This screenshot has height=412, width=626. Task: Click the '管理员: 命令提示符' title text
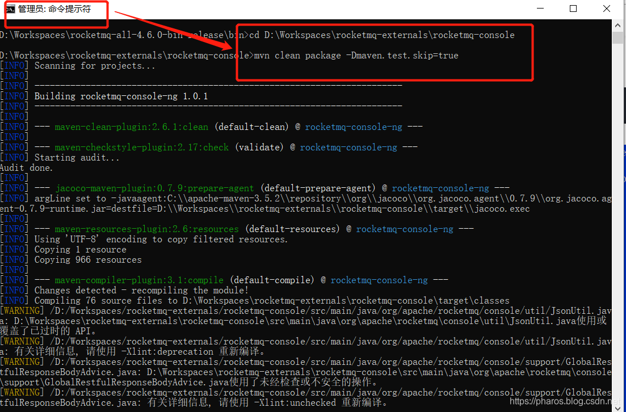pyautogui.click(x=54, y=9)
